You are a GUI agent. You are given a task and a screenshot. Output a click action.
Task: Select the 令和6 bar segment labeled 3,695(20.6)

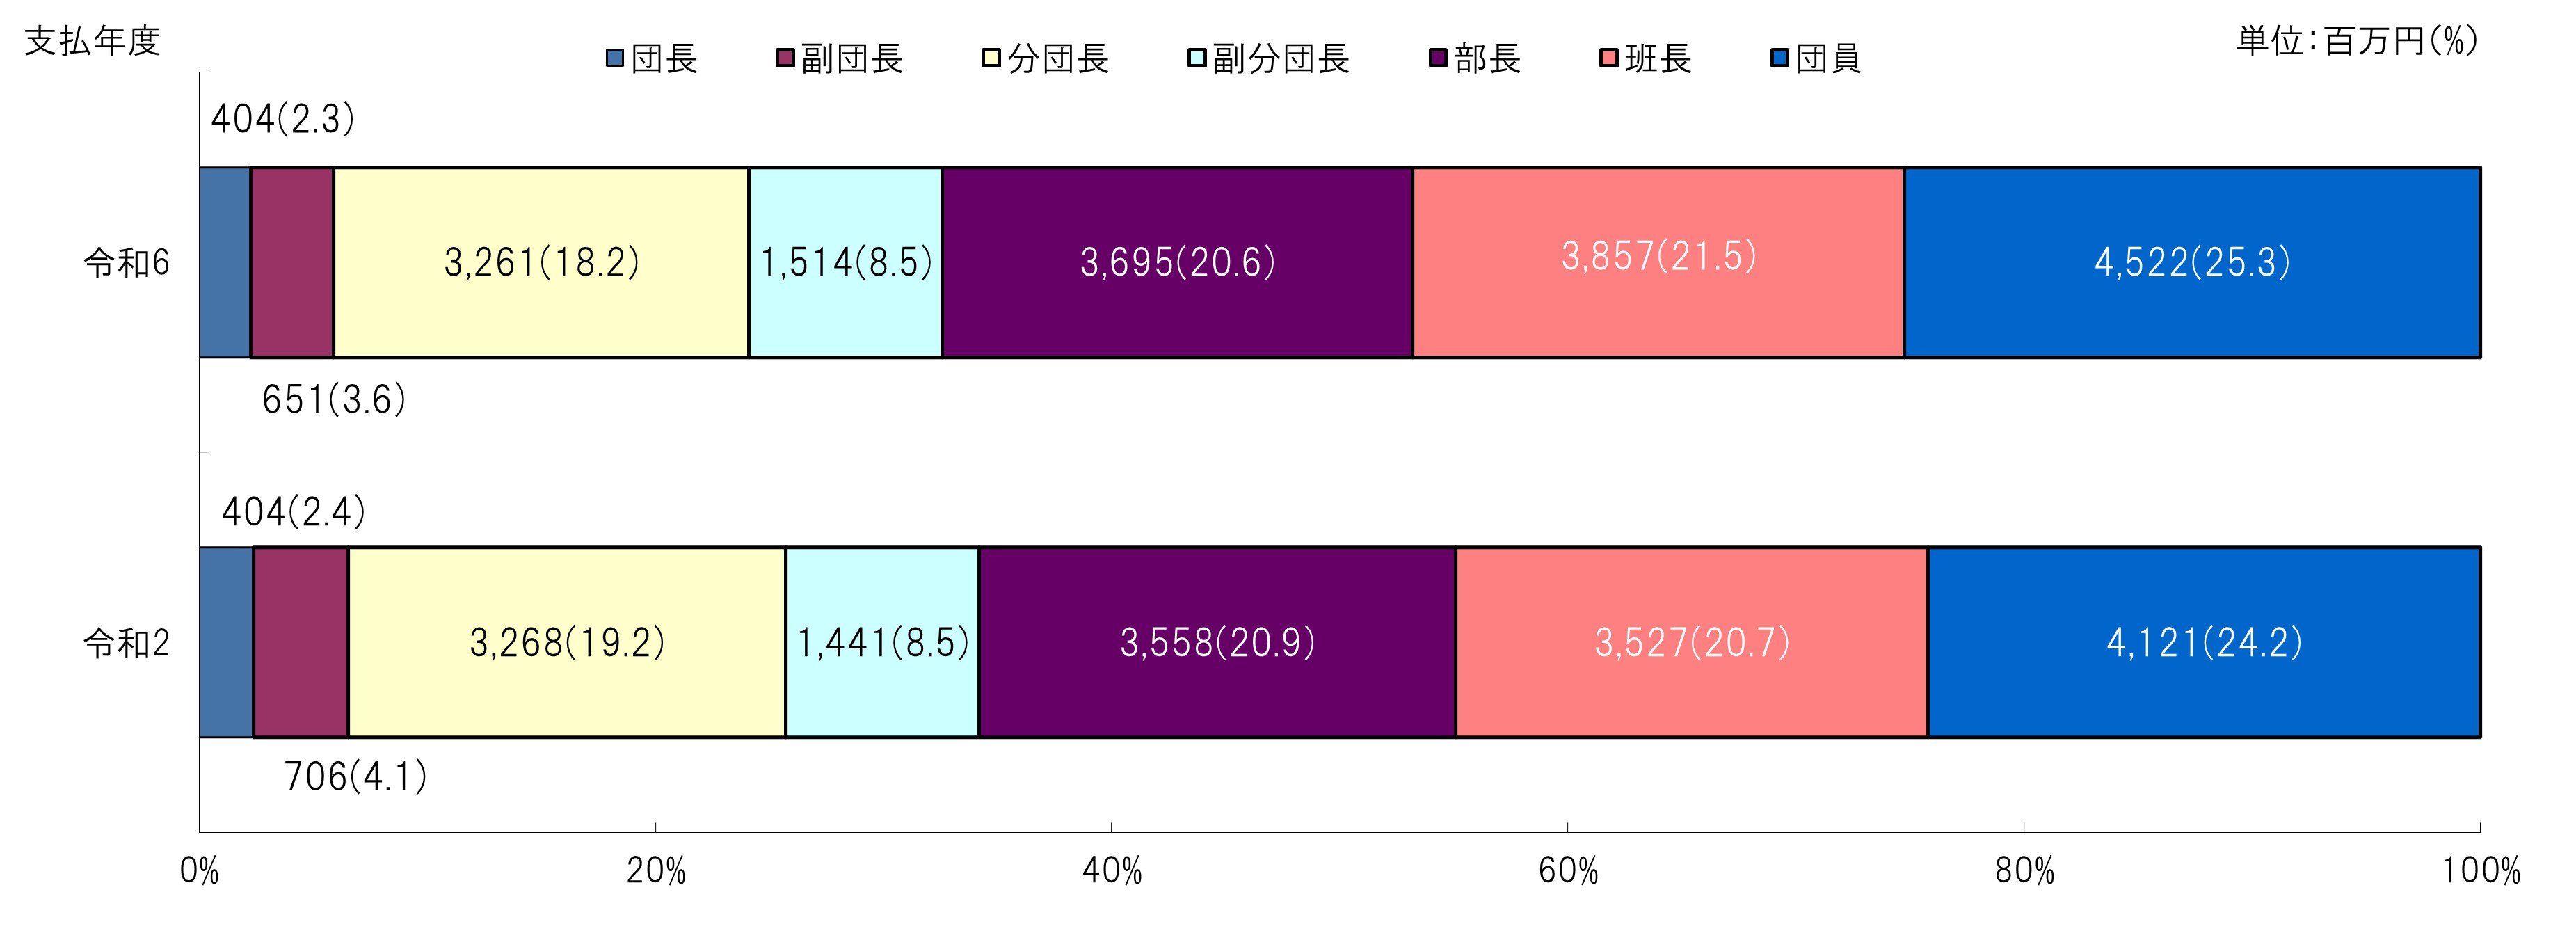tap(1177, 262)
